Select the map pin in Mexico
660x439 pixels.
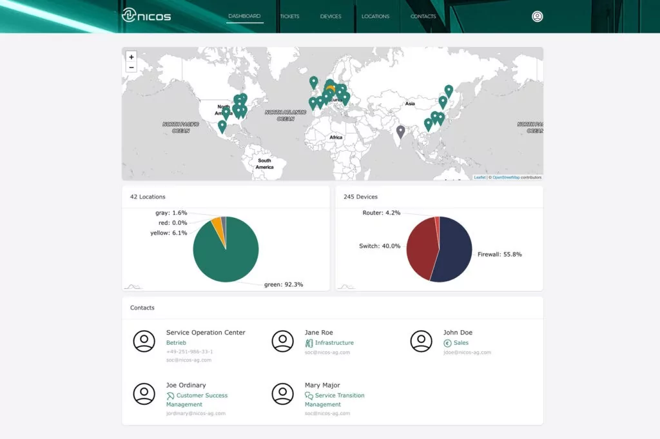tap(222, 127)
